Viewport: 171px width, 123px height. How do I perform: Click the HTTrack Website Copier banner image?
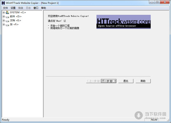[124, 22]
